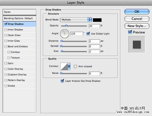Viewport: 152px width, 116px height.
Task: Click the Size value field
Action: pos(94,52)
